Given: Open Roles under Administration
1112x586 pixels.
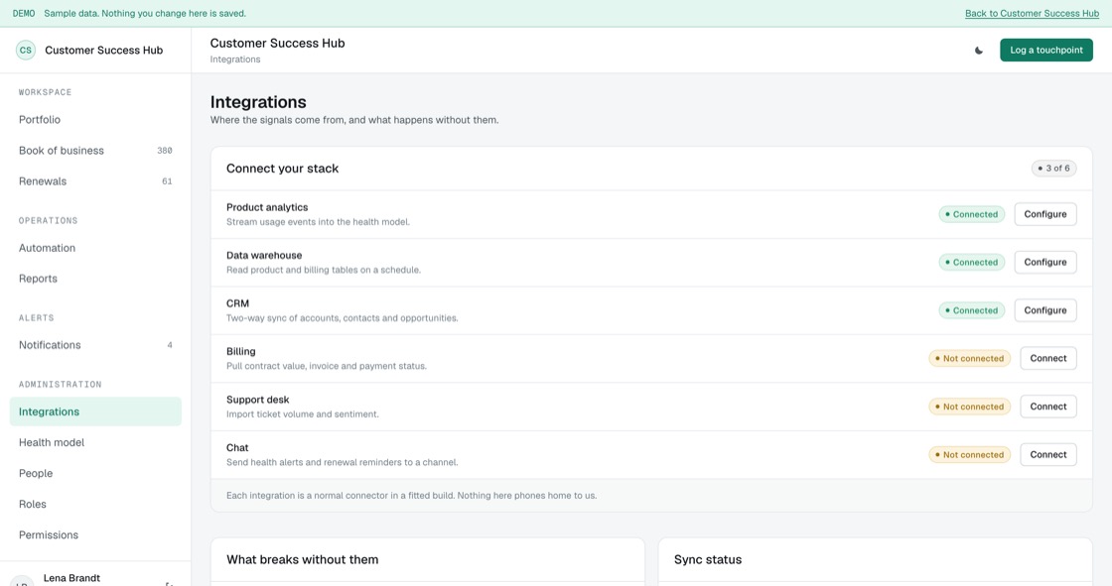Looking at the screenshot, I should (x=95, y=504).
